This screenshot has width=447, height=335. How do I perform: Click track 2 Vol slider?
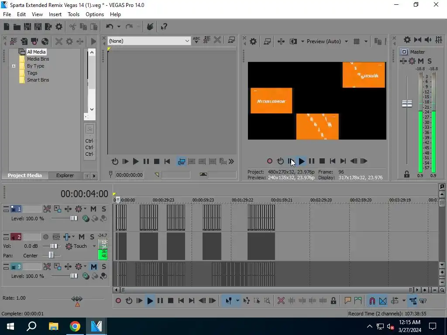click(x=53, y=246)
